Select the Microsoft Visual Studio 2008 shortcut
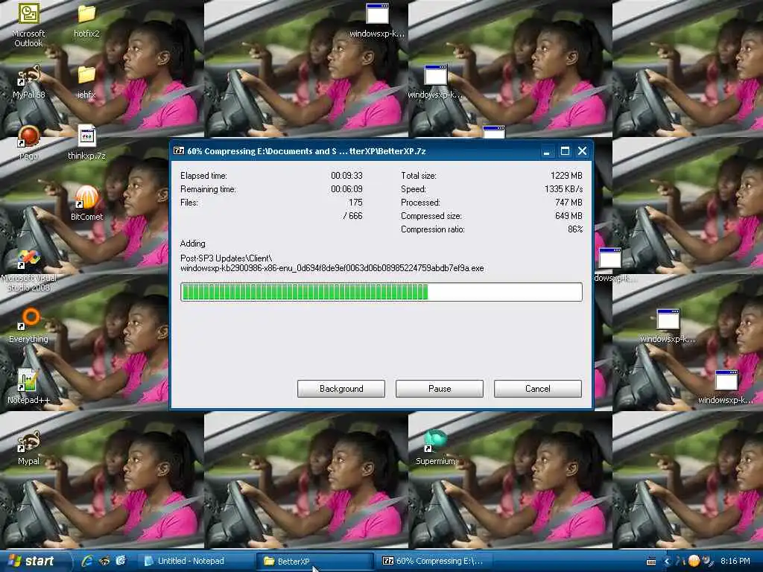 [x=29, y=270]
